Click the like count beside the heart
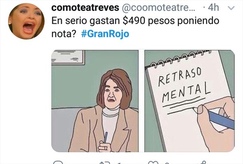This screenshot has height=164, width=243. 166,163
